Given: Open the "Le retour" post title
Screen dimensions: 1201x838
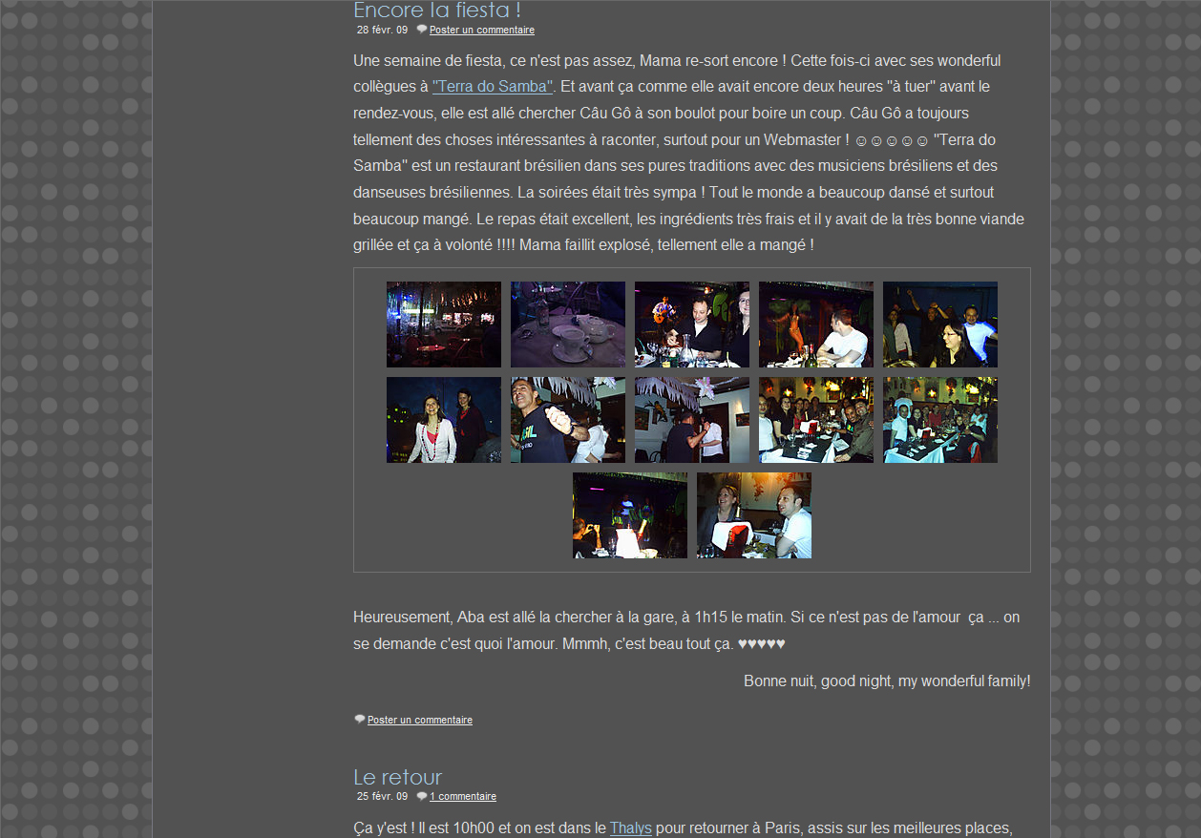Looking at the screenshot, I should (397, 777).
